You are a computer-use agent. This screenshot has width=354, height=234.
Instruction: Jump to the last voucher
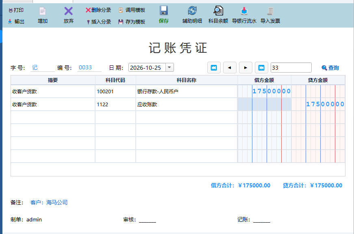coord(261,68)
